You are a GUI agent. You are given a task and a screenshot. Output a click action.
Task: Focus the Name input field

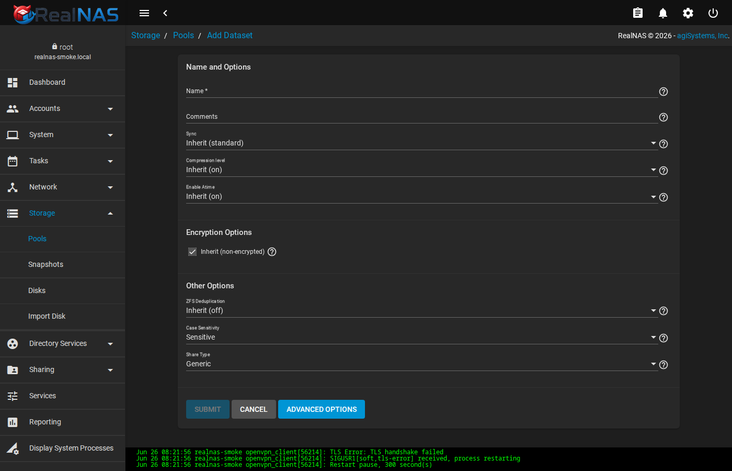pos(421,91)
